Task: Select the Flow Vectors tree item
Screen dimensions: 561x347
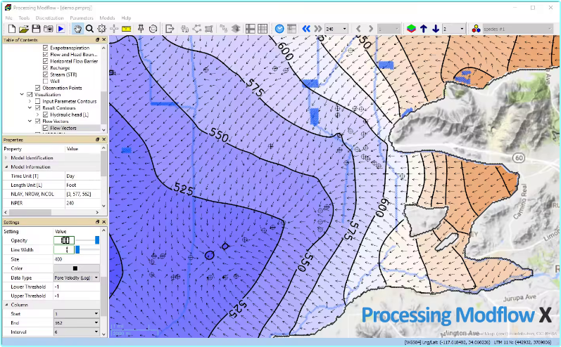Action: pos(63,128)
